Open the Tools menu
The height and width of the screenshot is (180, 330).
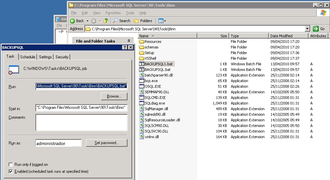[x=130, y=13]
